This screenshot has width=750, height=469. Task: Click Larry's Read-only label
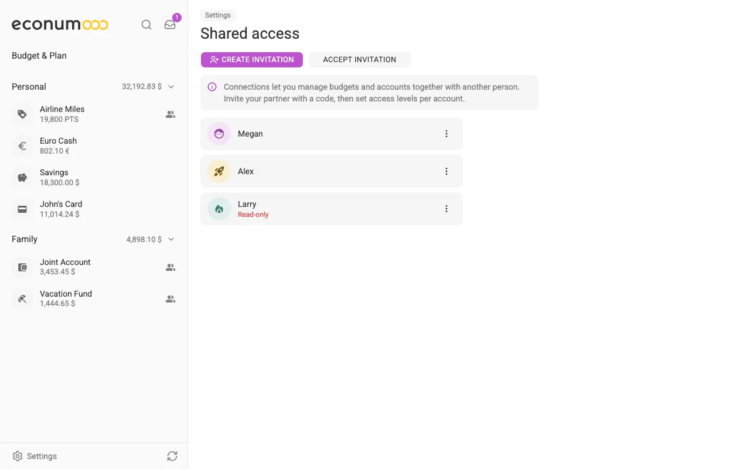(253, 215)
